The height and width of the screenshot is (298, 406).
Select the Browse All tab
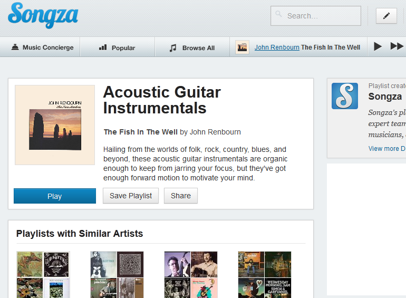tap(192, 47)
